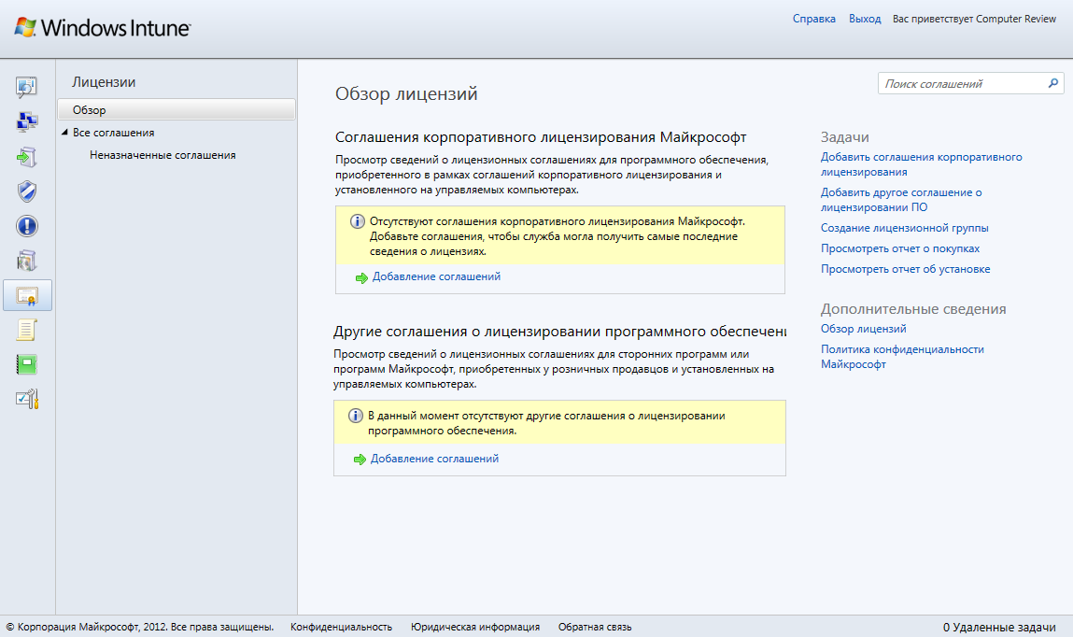Click the search magnifier icon in agreements search

coord(1053,83)
